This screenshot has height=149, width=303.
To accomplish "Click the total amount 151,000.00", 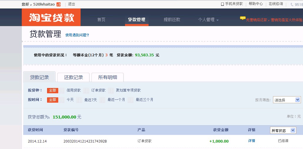I will click(64, 117).
